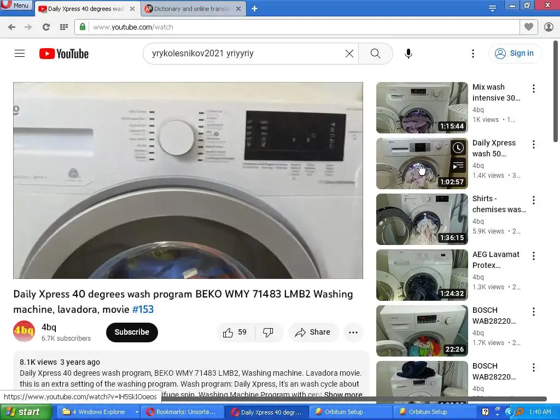Open the #153 hashtag link
The image size is (560, 420).
coord(143,310)
